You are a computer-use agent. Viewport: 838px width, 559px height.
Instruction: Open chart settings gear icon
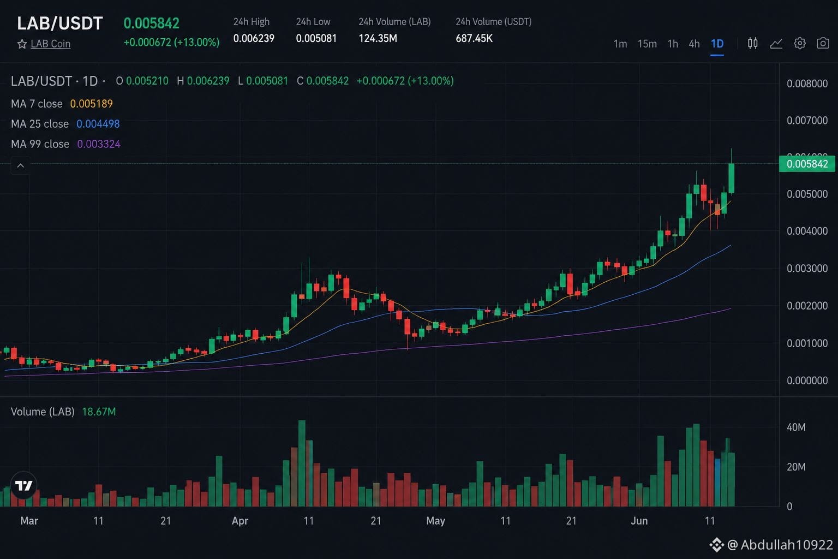(800, 43)
